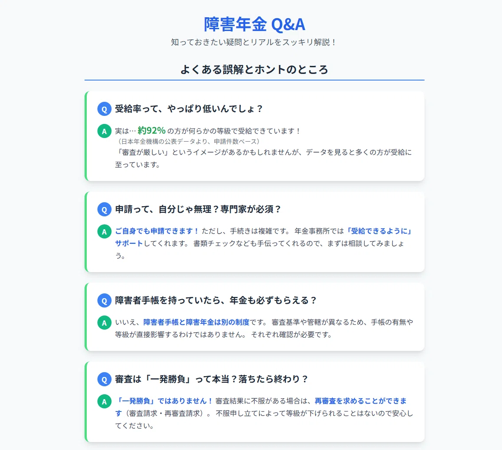Click the Q icon beside 障害者手帳 question

(104, 300)
